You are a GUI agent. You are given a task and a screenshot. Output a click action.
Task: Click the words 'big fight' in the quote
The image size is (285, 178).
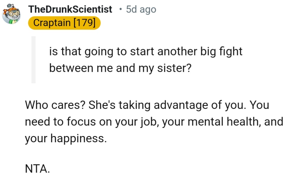point(221,52)
